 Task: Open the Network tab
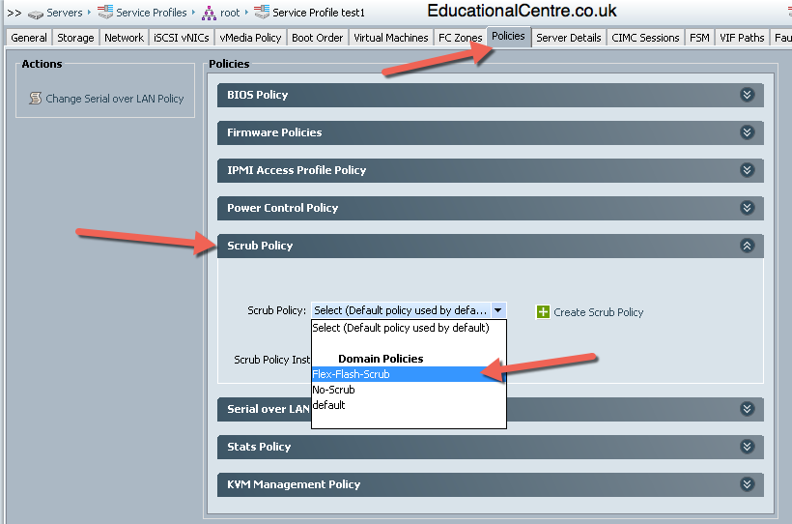coord(124,38)
